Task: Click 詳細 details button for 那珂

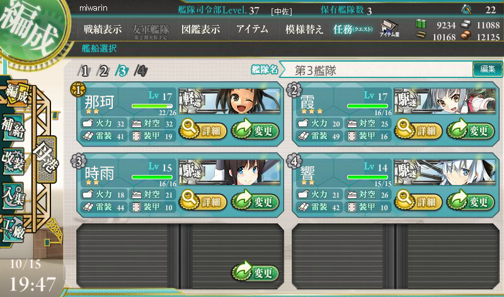Action: 203,130
